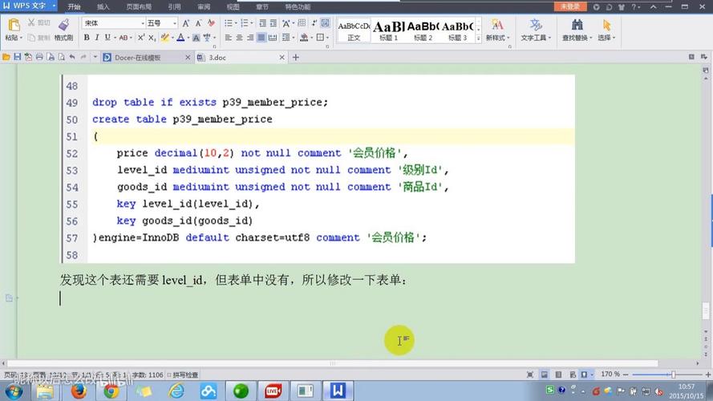Toggle the 拼写检查 spell check
Screen dimensions: 713x401
pyautogui.click(x=182, y=375)
